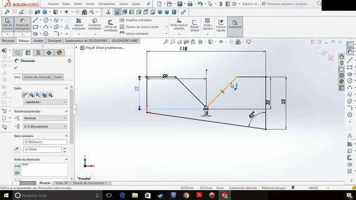Select the 82° angle dimension

(x=252, y=115)
